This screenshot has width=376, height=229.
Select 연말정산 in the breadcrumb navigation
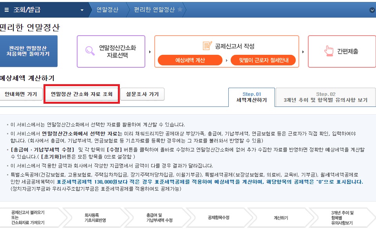[108, 9]
